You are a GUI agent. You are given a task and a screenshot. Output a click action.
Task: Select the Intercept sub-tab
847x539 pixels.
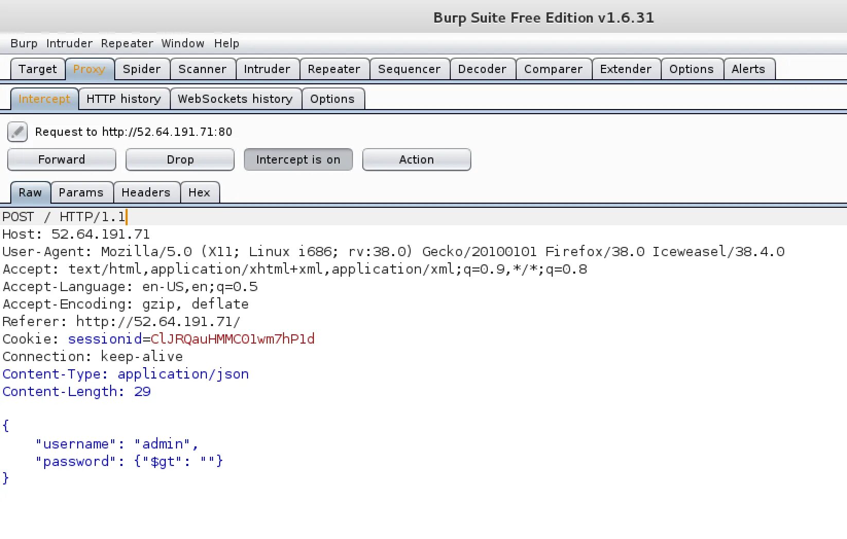pyautogui.click(x=44, y=99)
